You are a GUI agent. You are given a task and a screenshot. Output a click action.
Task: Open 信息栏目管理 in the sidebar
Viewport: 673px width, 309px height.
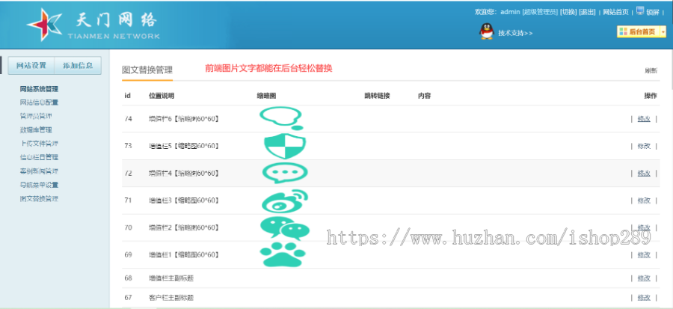coord(39,158)
